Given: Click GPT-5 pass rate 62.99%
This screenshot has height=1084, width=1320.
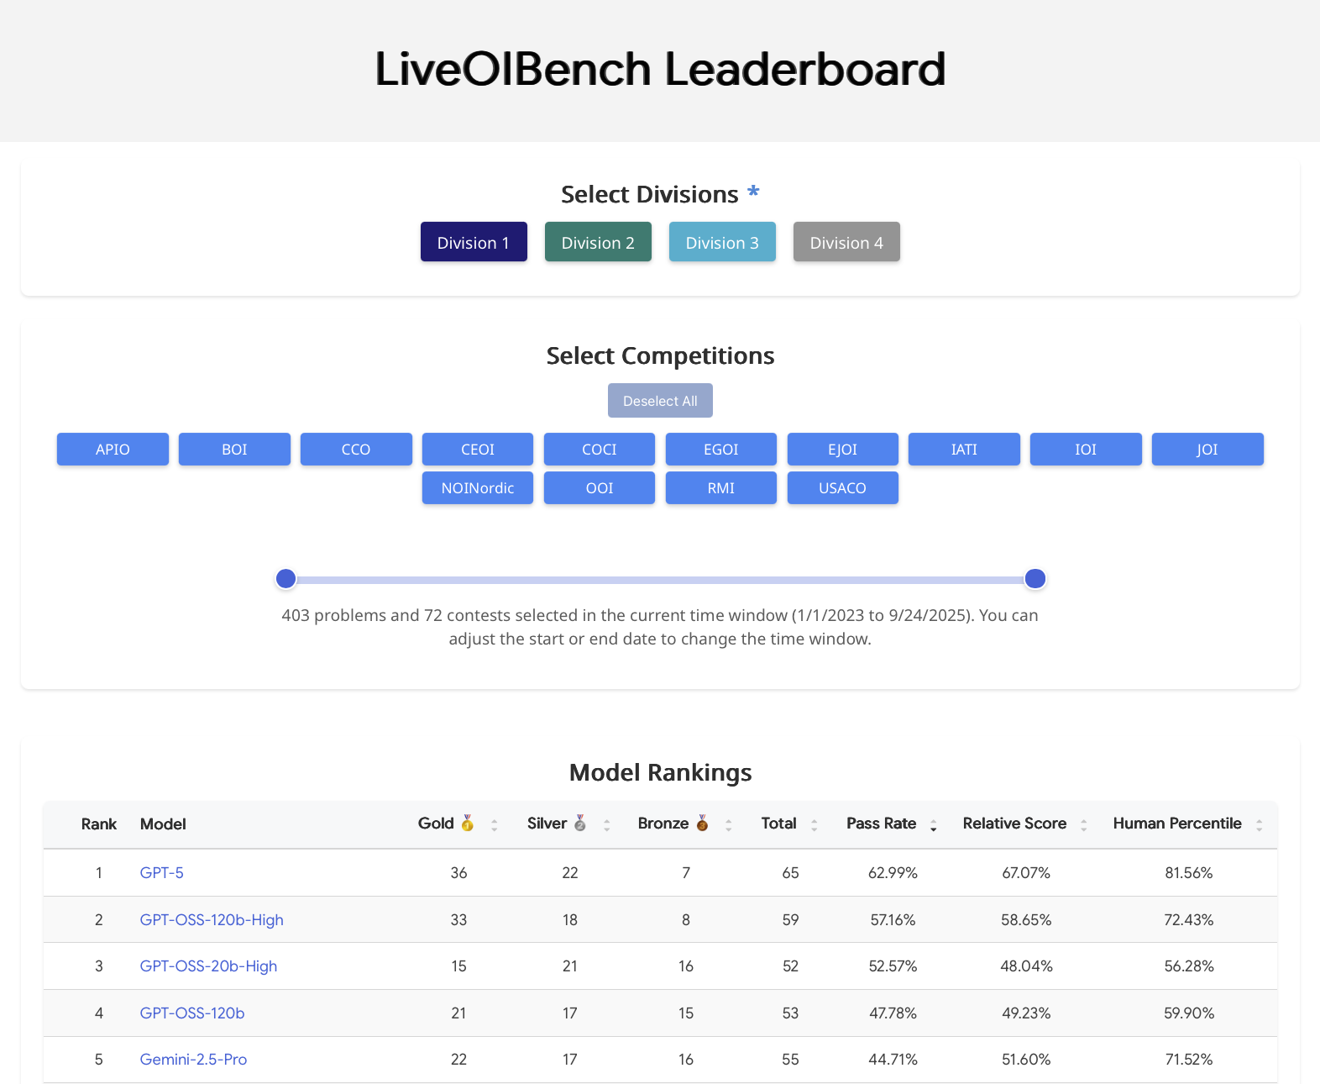Looking at the screenshot, I should (x=893, y=873).
